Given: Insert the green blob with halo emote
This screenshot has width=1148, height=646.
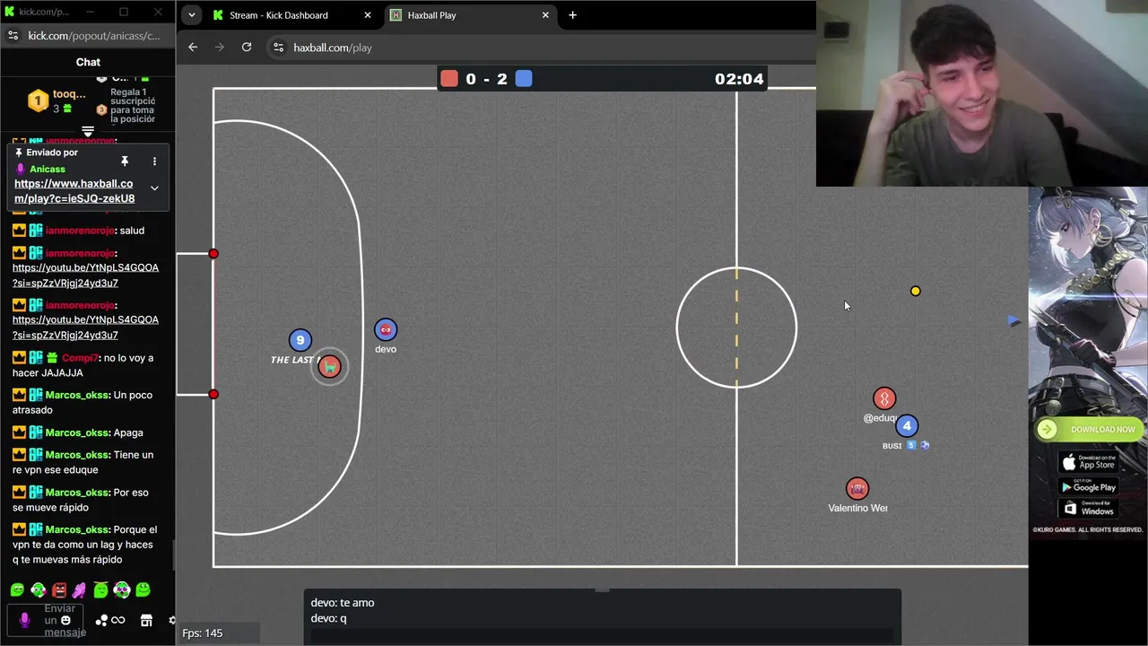Looking at the screenshot, I should (x=100, y=590).
